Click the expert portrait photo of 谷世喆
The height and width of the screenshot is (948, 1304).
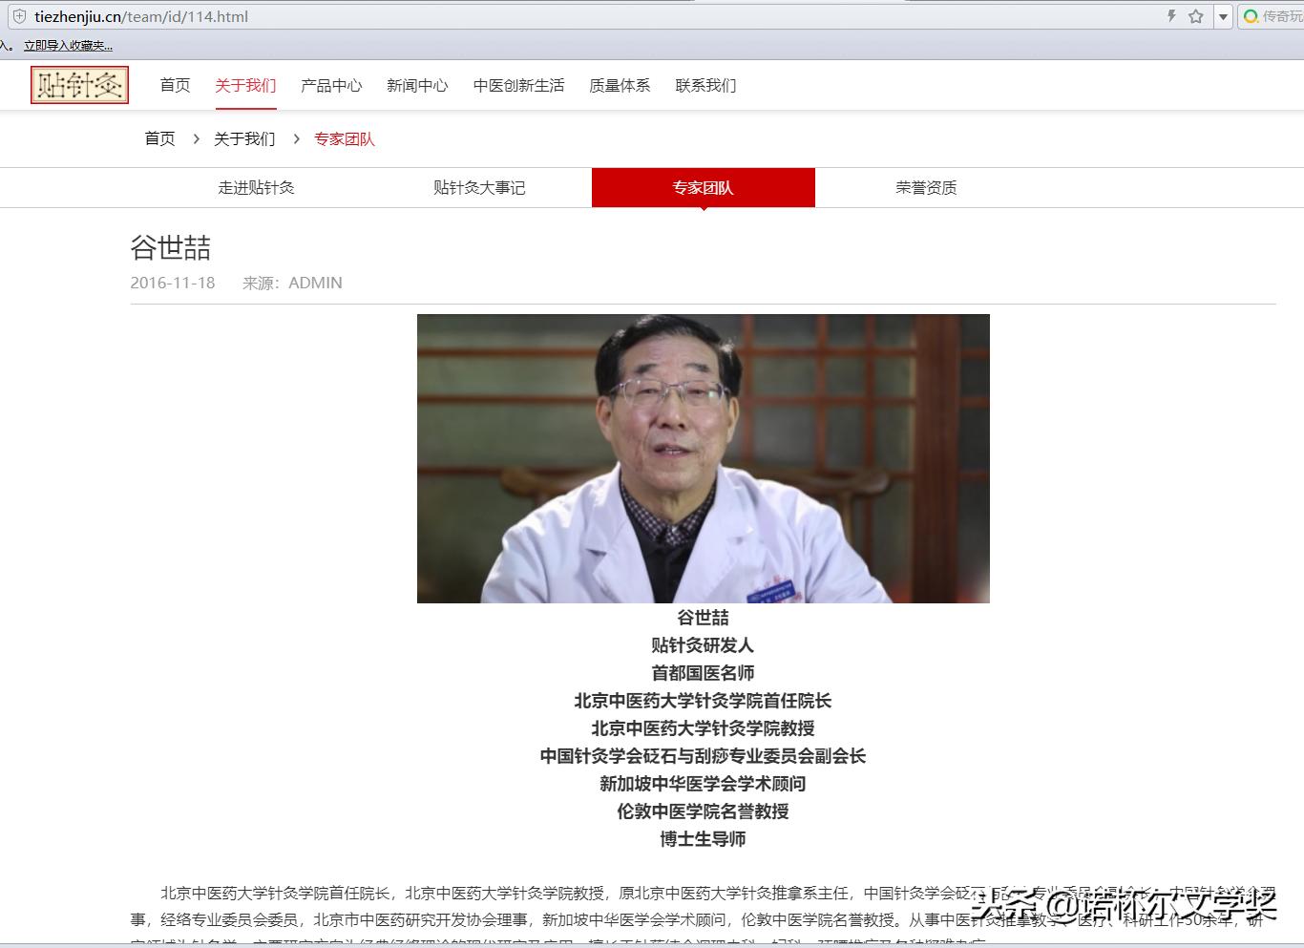coord(703,458)
